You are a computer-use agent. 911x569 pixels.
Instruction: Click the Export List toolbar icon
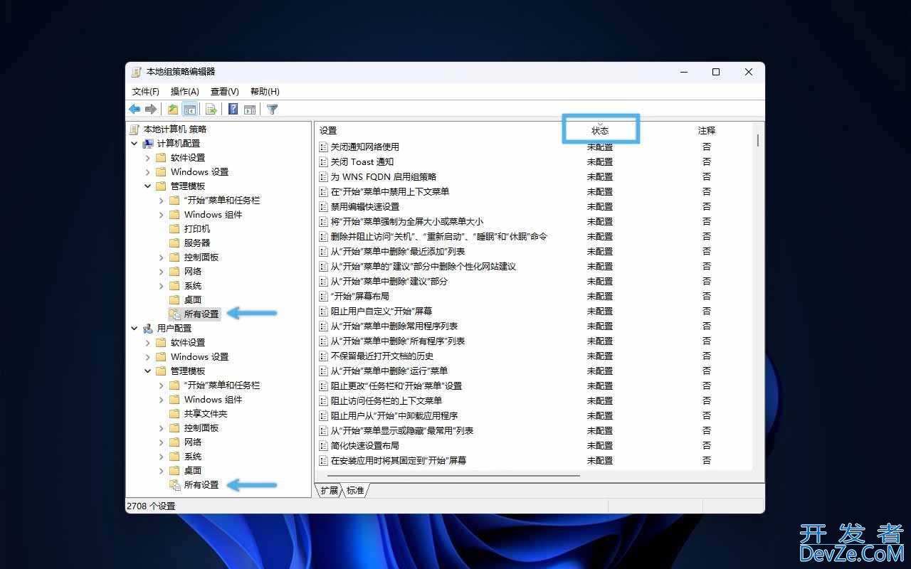pos(211,109)
